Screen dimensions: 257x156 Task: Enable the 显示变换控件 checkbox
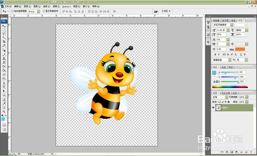pyautogui.click(x=44, y=11)
